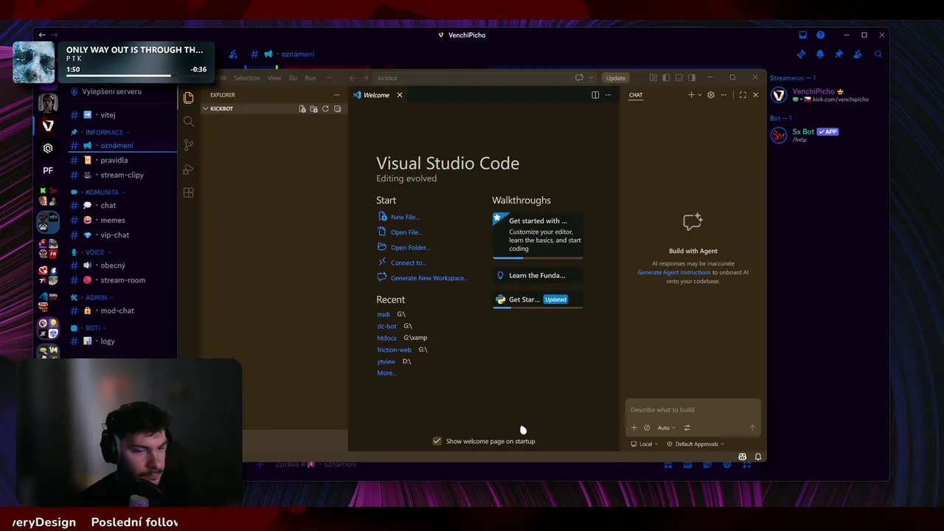The image size is (944, 531).
Task: Open the Explorer view in VS Code activity bar
Action: 189,98
